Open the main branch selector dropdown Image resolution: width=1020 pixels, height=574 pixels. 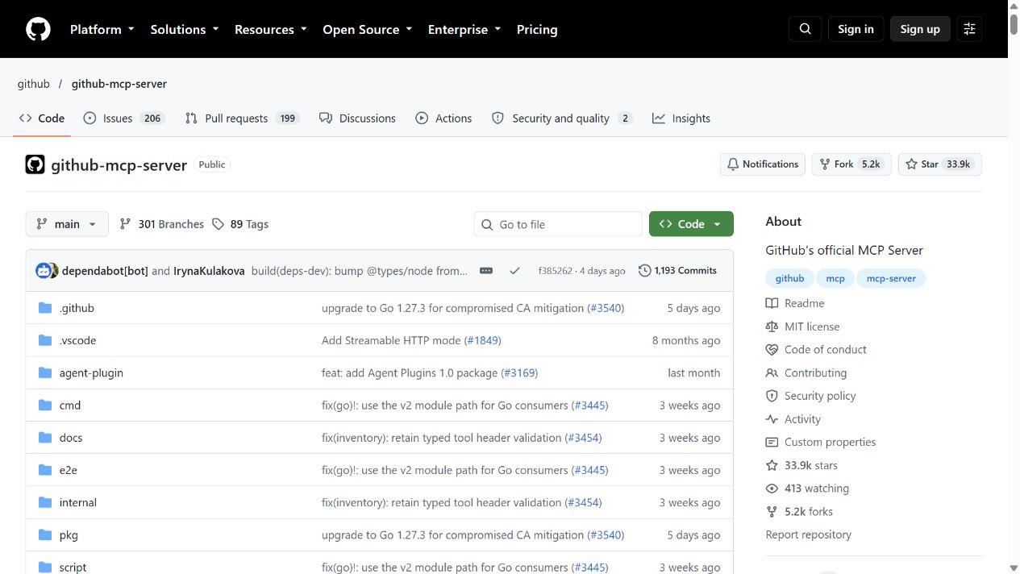(67, 224)
